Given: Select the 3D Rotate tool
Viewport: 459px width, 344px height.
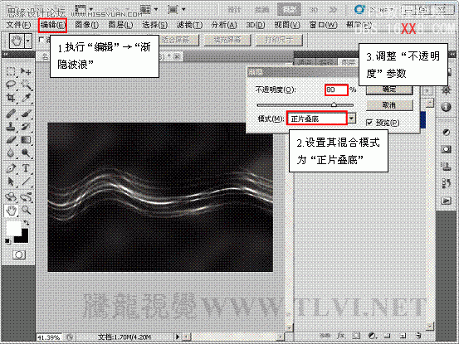Looking at the screenshot, I should tap(11, 197).
